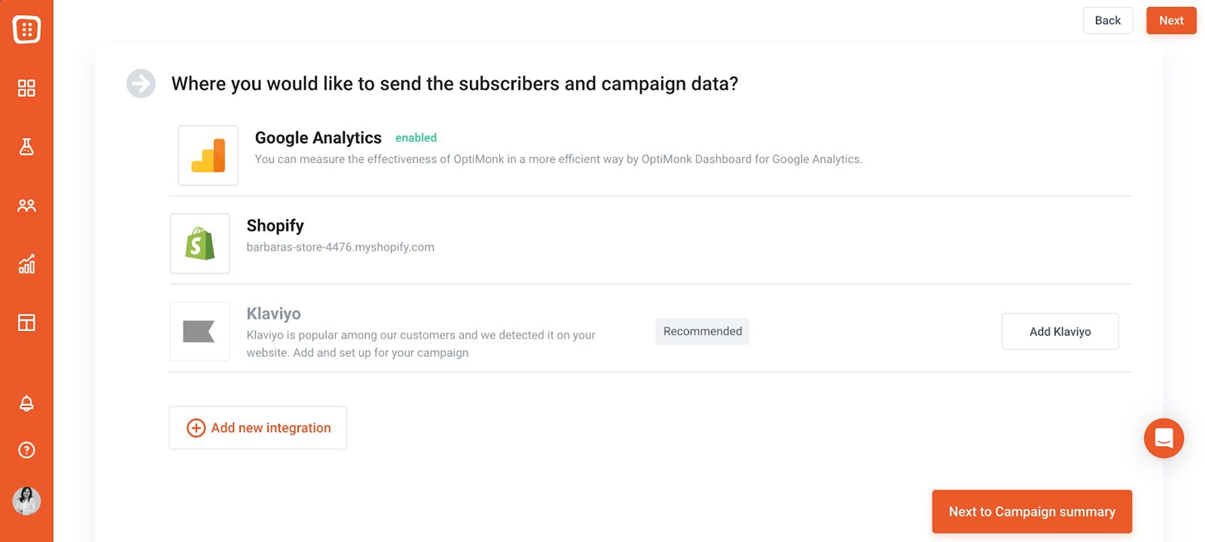Open the OptiMonk logo home icon
This screenshot has width=1205, height=542.
point(26,29)
